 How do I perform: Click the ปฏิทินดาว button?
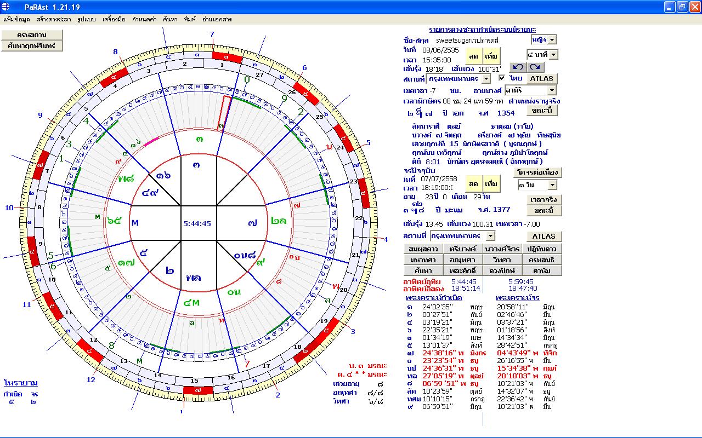point(542,249)
